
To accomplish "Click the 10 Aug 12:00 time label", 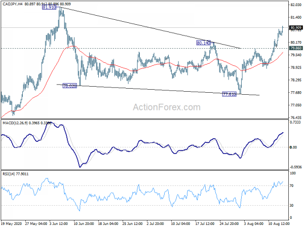I will 279,223.
